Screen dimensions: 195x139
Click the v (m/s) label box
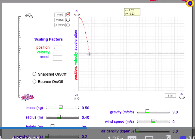pyautogui.click(x=60, y=20)
